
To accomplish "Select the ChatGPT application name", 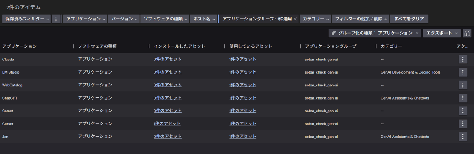I will pyautogui.click(x=9, y=98).
